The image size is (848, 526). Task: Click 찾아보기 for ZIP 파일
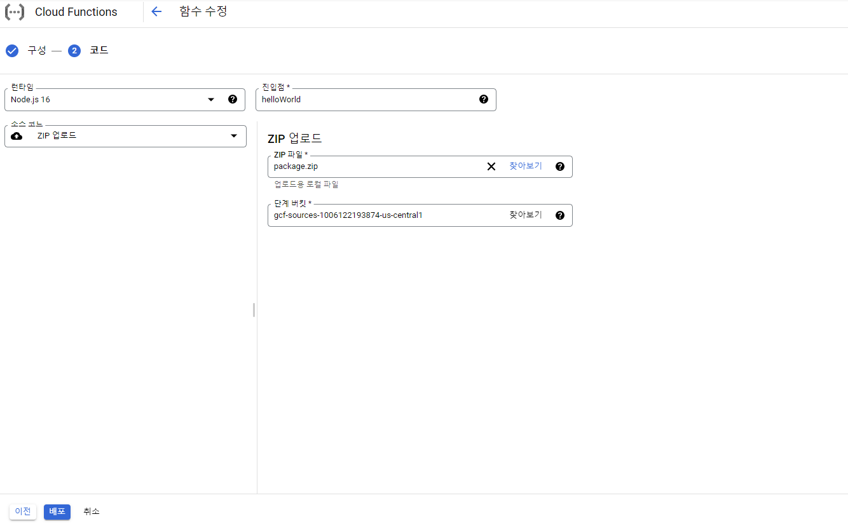coord(526,166)
